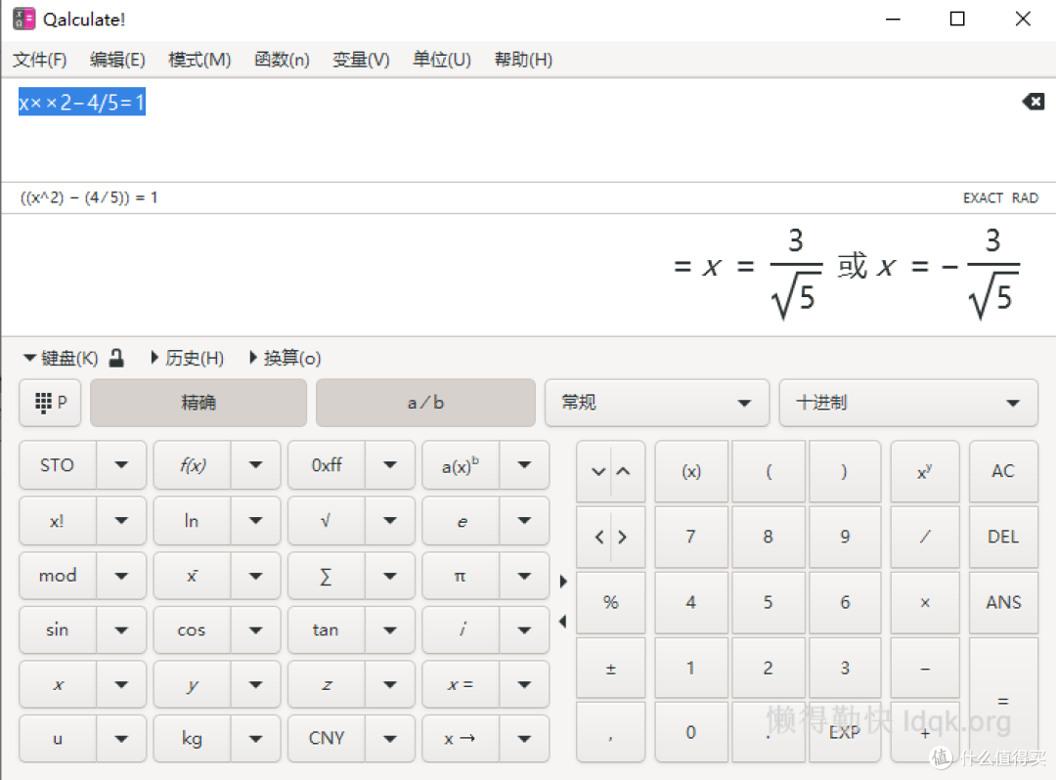
Task: Move cursor left with the arrow button
Action: pyautogui.click(x=598, y=537)
